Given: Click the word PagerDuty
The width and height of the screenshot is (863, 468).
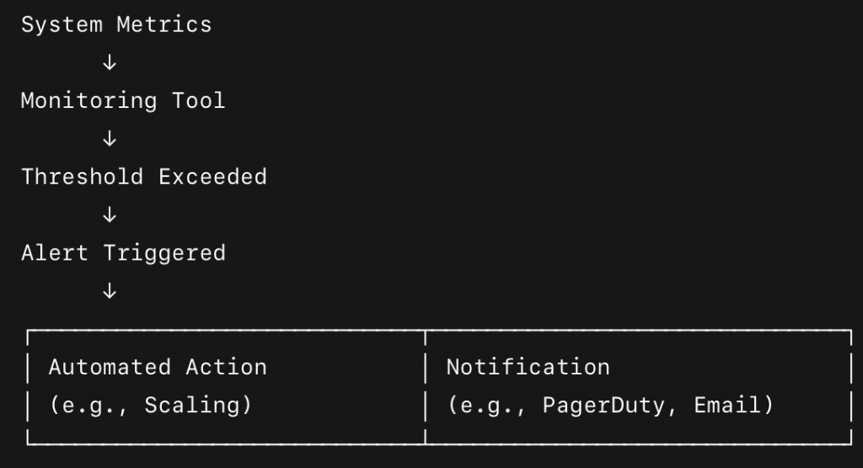Looking at the screenshot, I should 603,406.
